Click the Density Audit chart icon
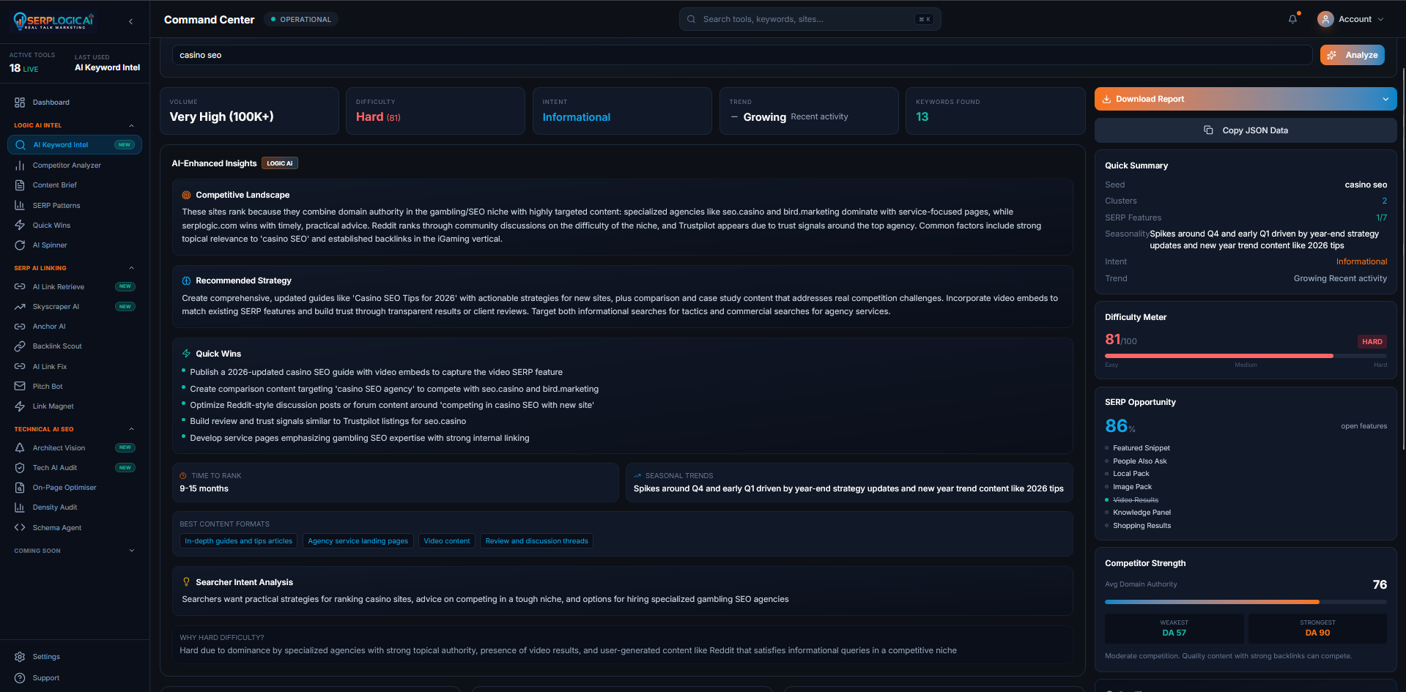Screen dimensions: 1406x692 tap(20, 507)
